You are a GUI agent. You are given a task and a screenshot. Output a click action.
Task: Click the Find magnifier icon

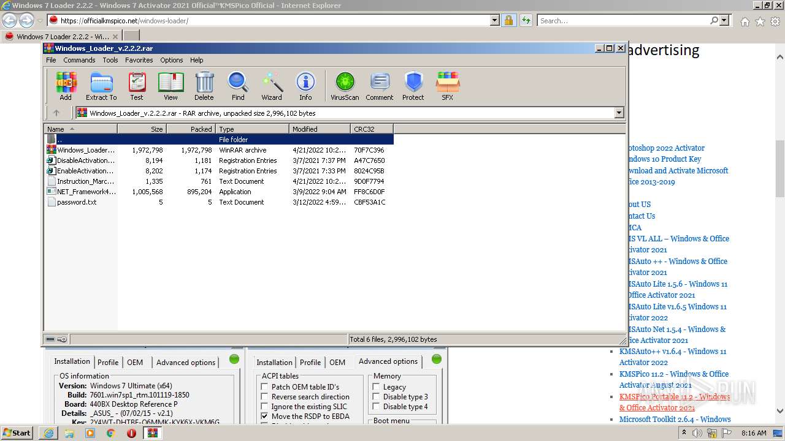[238, 86]
